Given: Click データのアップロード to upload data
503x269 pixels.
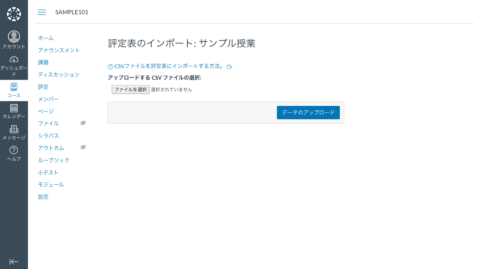Looking at the screenshot, I should click(308, 113).
